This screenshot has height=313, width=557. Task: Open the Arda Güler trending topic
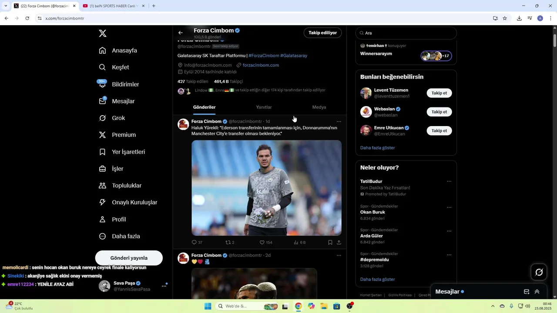pyautogui.click(x=372, y=236)
